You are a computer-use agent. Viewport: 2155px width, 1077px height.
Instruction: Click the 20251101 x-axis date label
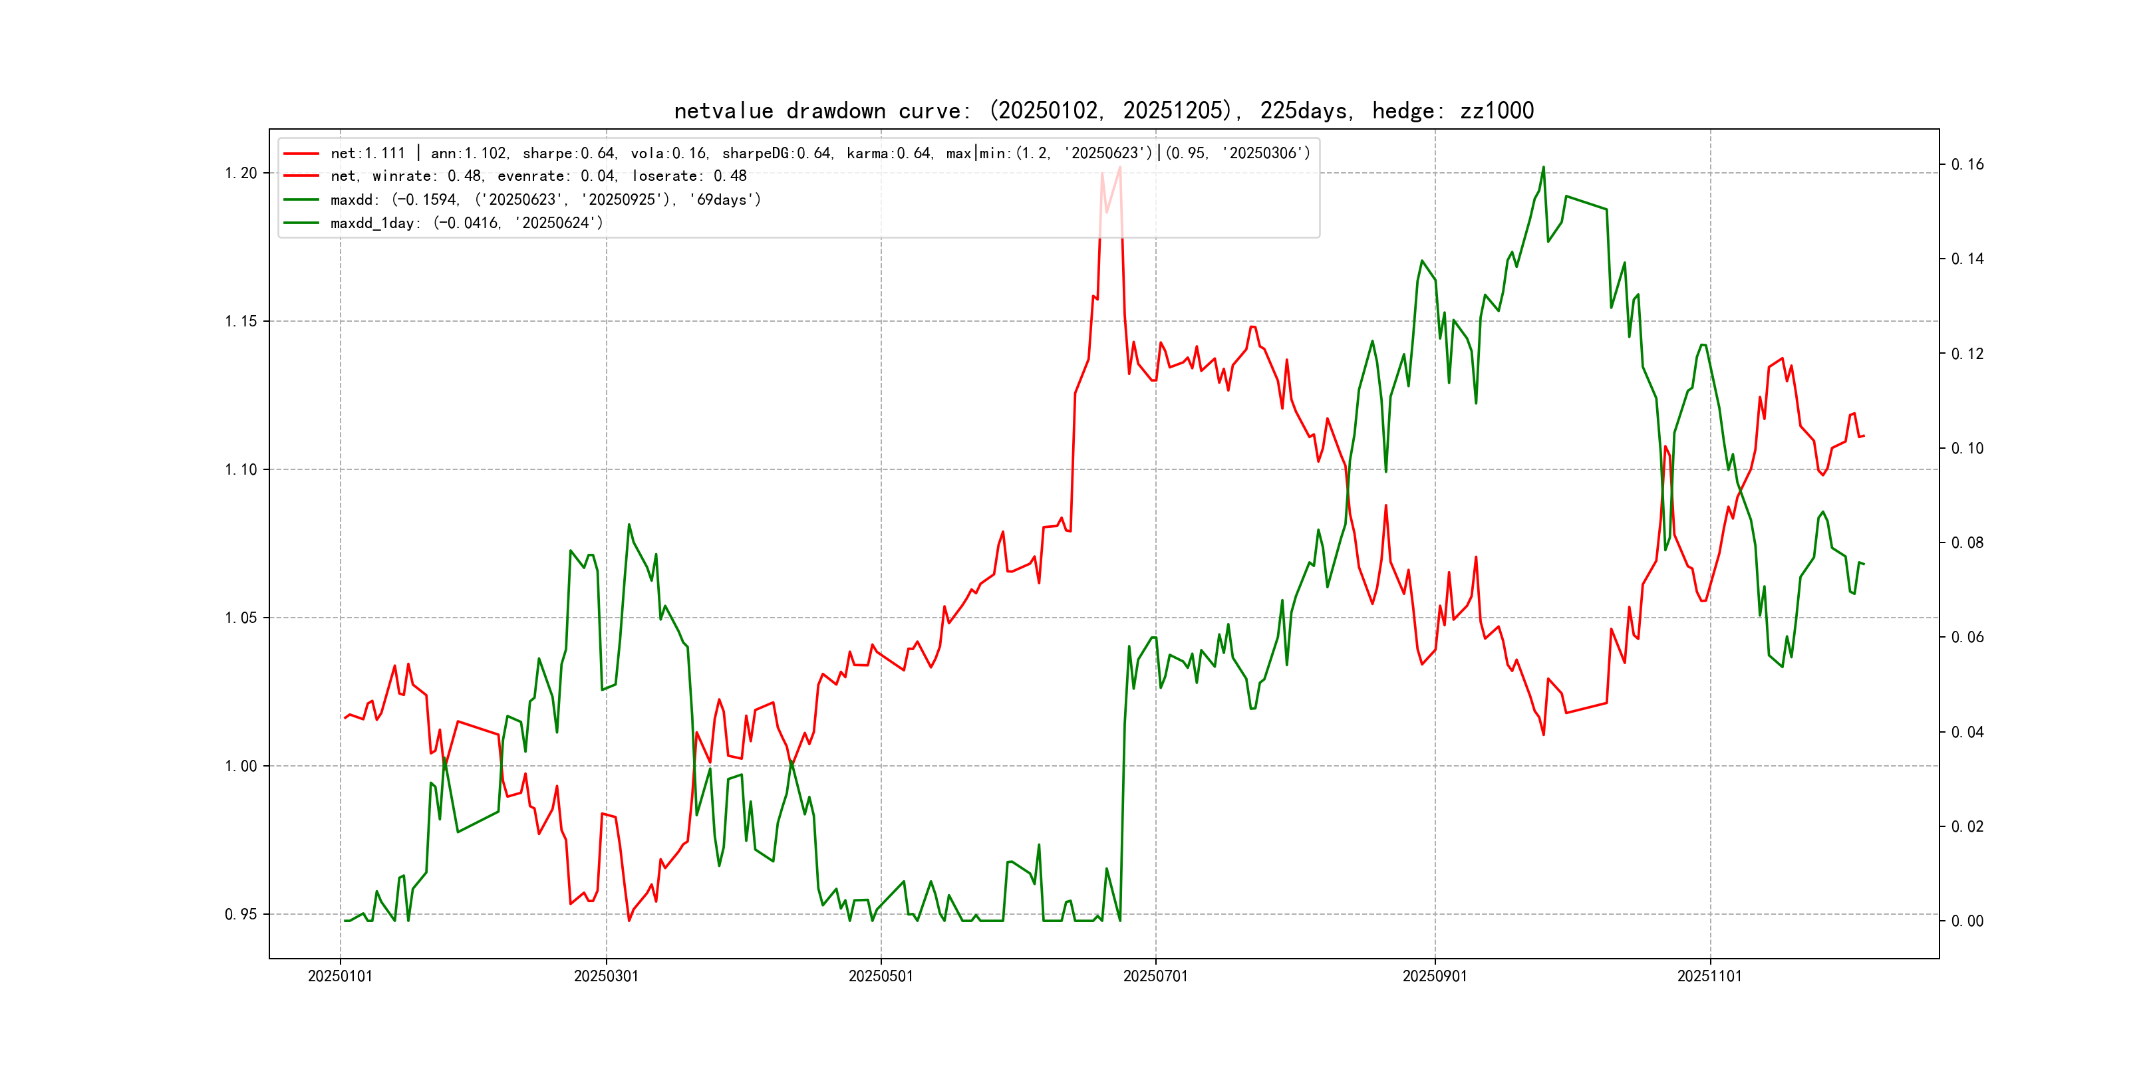tap(1709, 976)
